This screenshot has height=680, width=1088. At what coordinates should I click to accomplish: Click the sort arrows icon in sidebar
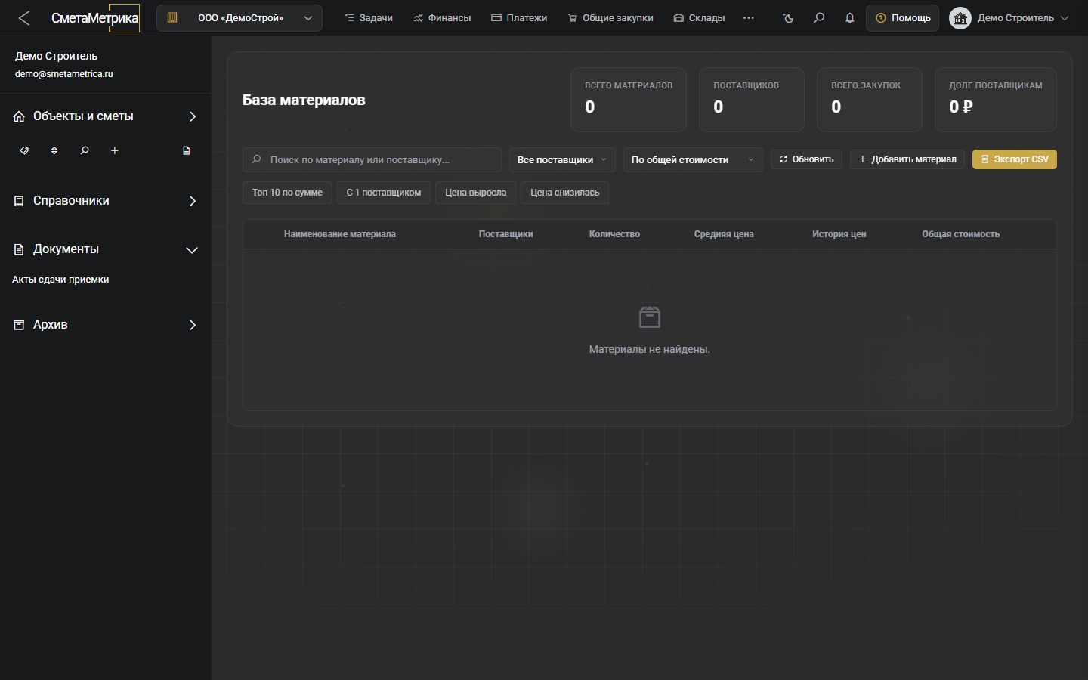pyautogui.click(x=54, y=150)
